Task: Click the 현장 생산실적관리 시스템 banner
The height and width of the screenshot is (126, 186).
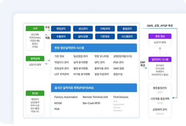Action: click(x=94, y=48)
